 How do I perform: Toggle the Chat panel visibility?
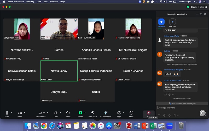[x=55, y=113]
